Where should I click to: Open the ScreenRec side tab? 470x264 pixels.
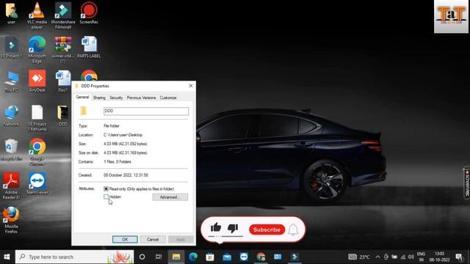467,183
